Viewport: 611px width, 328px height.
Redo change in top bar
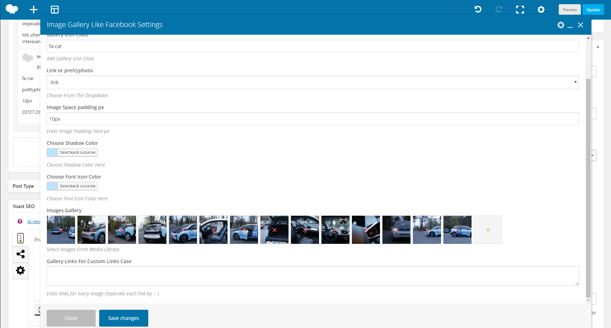tap(499, 9)
